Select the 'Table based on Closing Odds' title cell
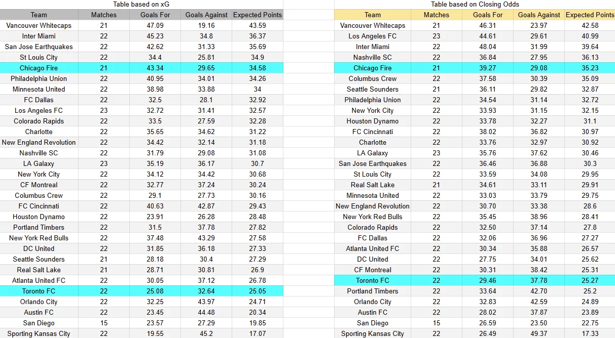This screenshot has width=615, height=338. [x=475, y=4]
